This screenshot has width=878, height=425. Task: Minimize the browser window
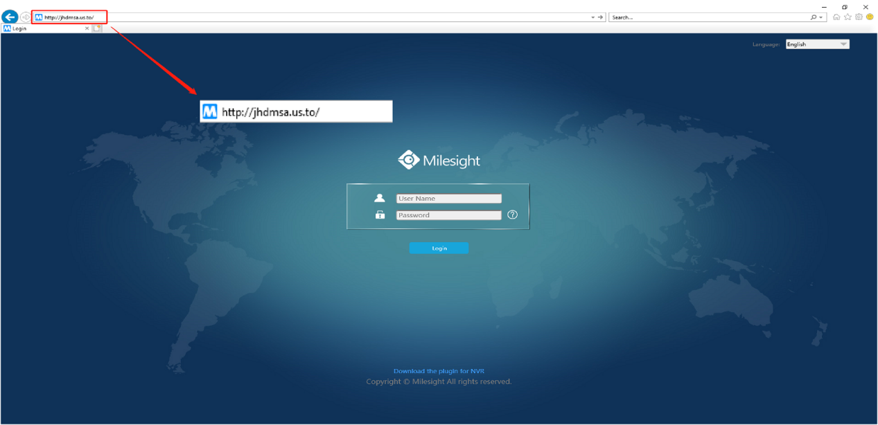(x=824, y=6)
